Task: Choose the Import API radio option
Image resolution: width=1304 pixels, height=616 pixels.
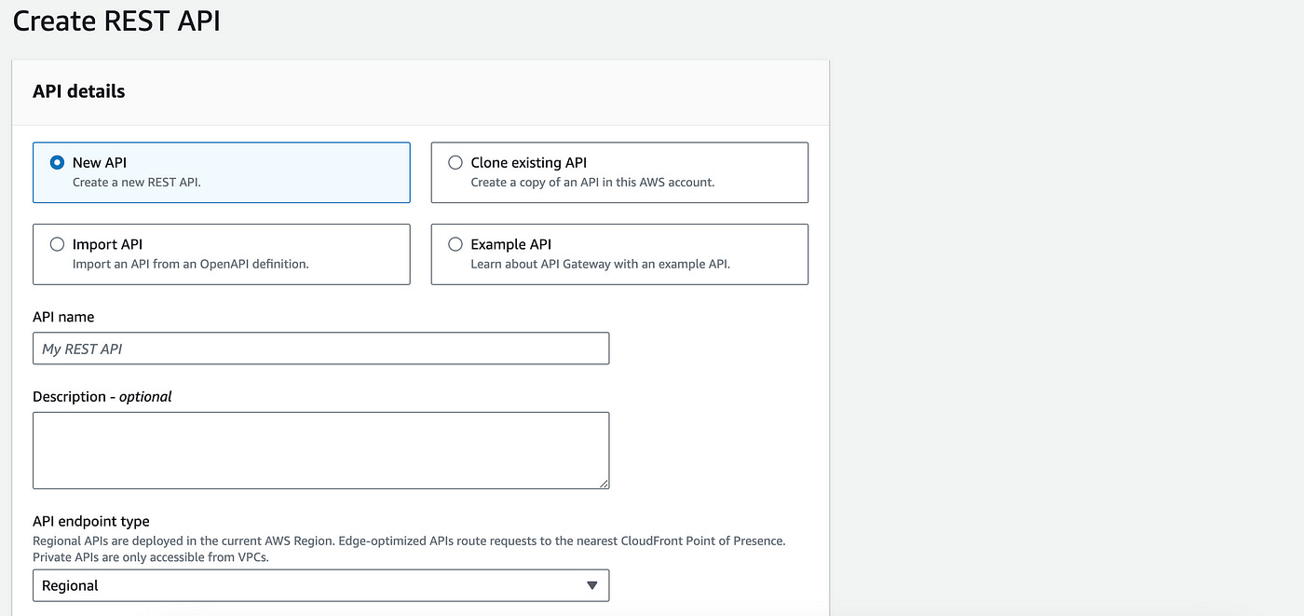Action: pos(57,244)
